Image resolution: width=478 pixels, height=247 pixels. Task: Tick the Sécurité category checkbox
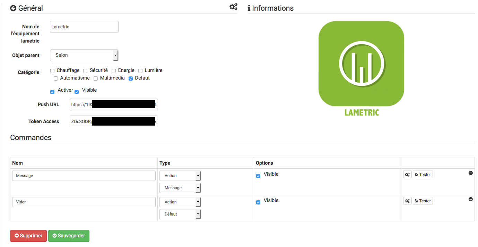point(85,71)
